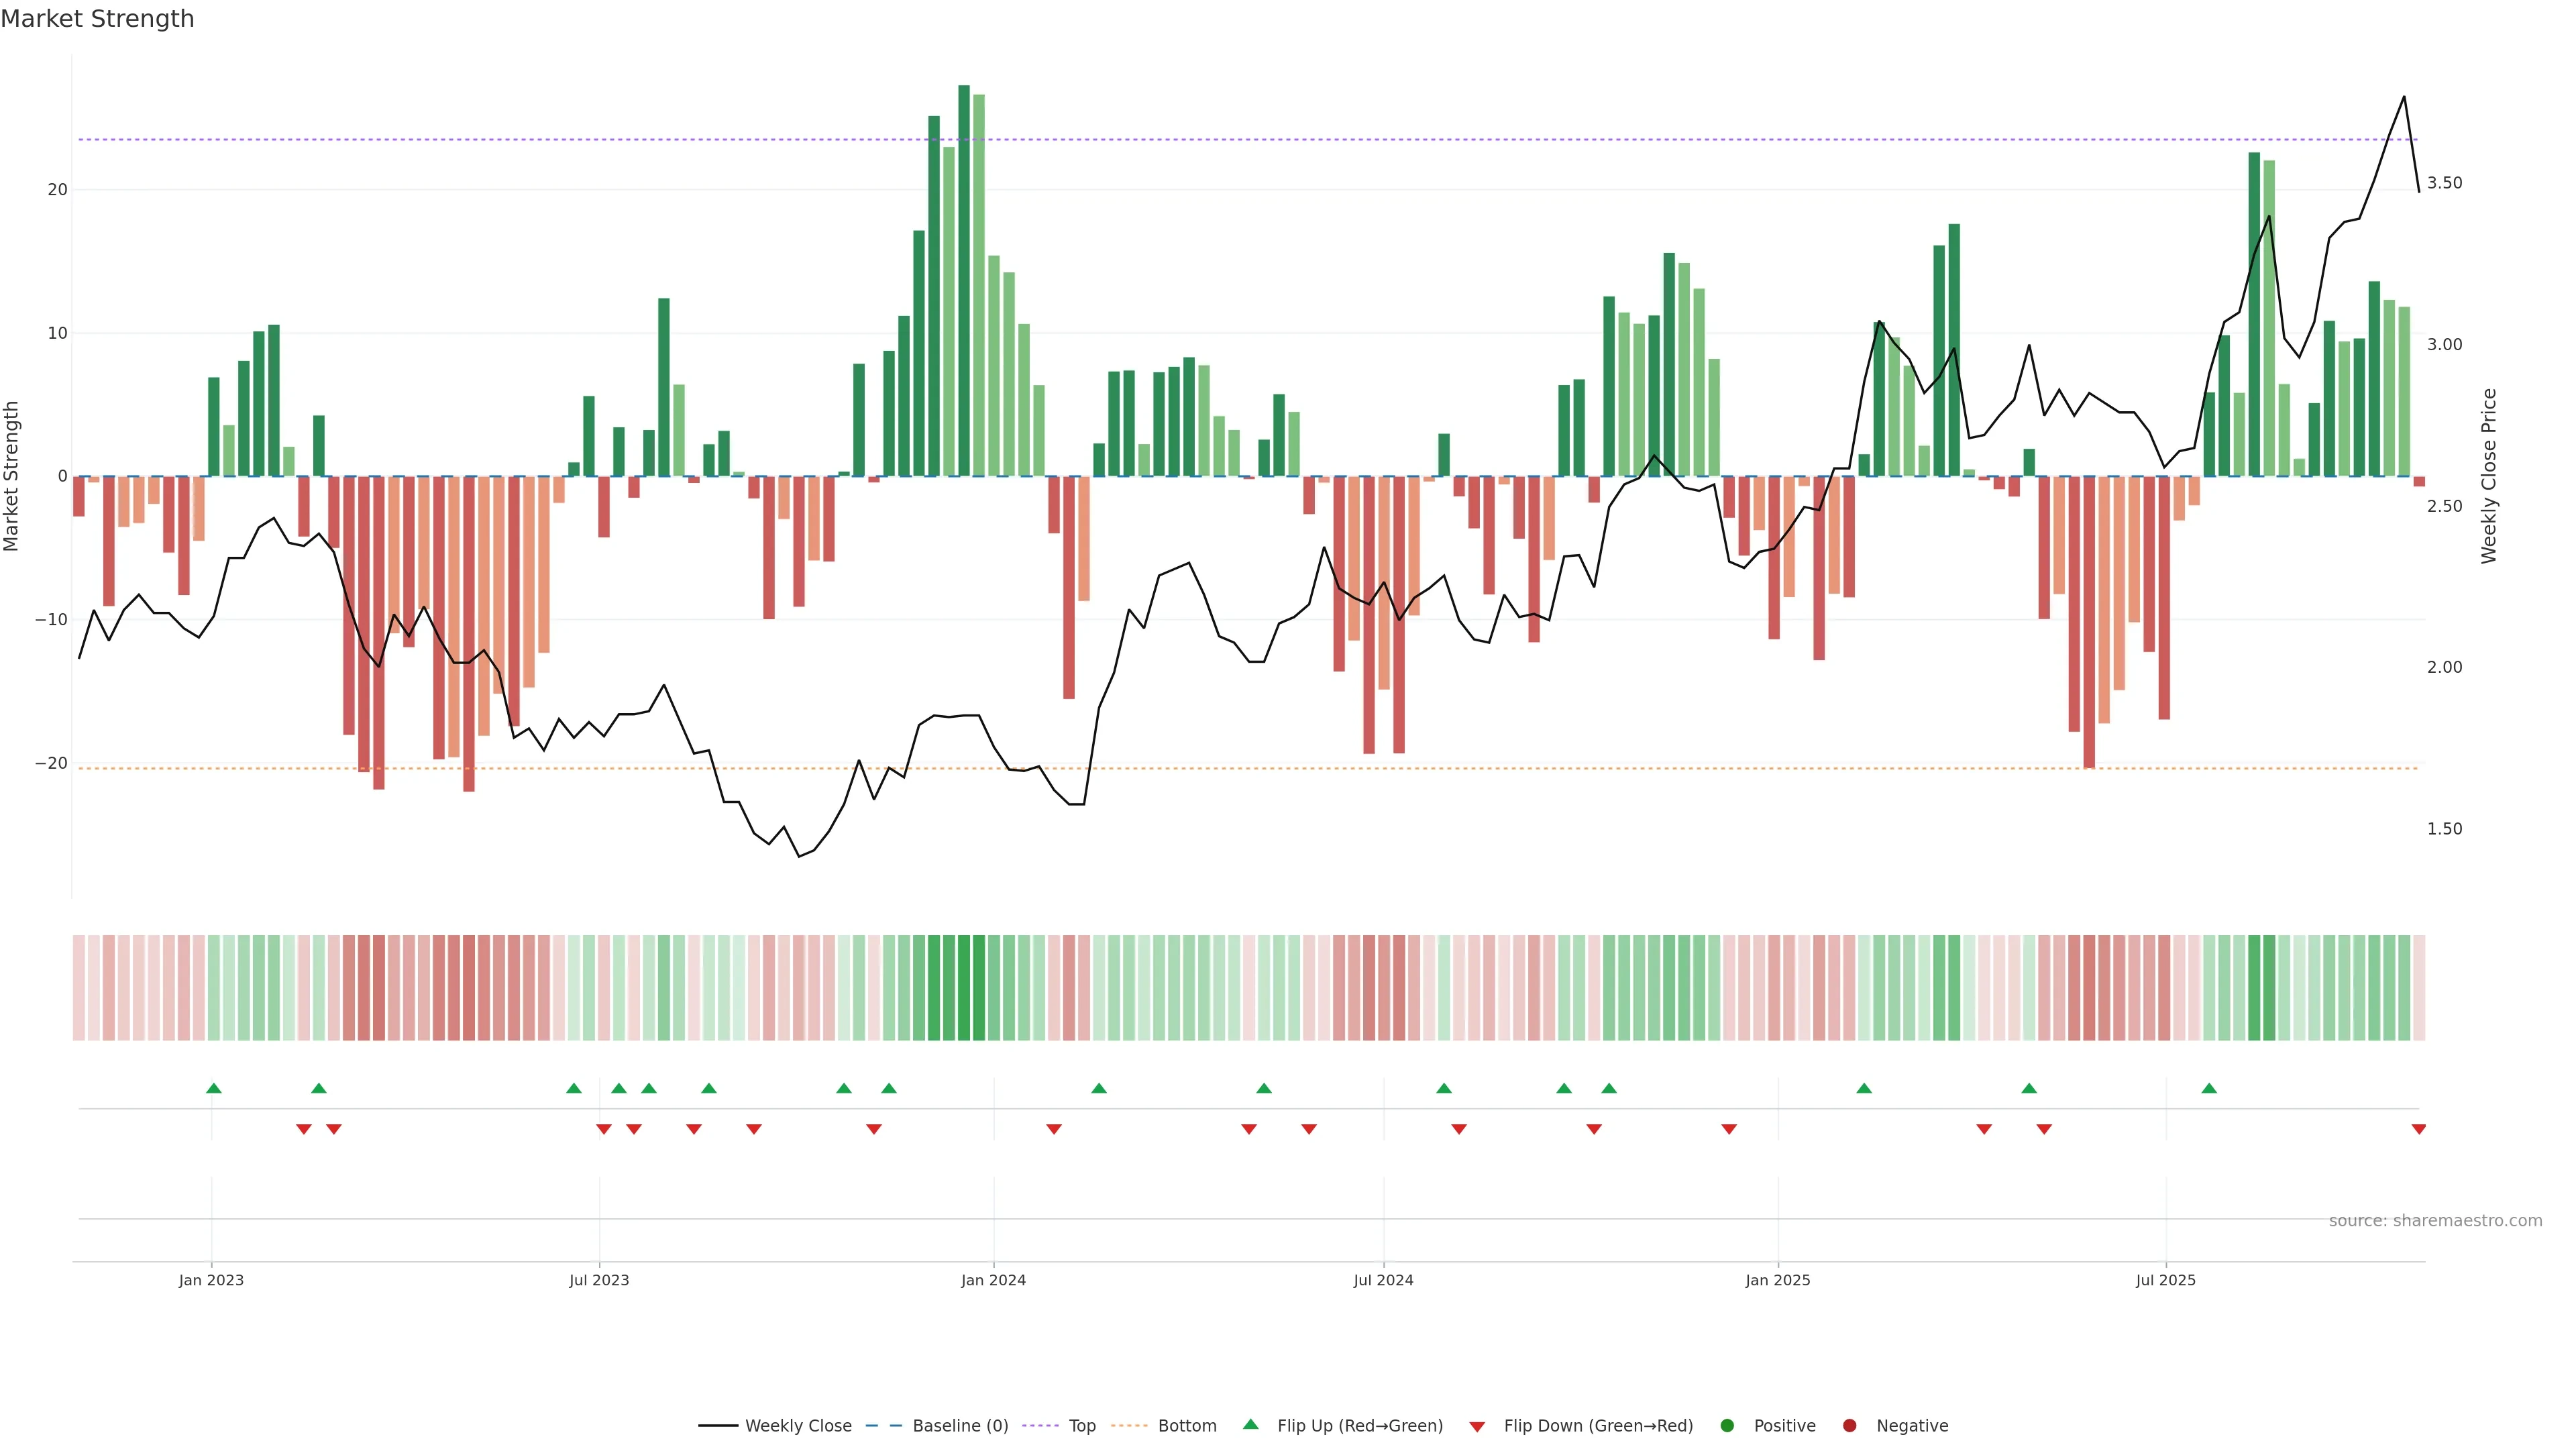Click the last green flip-up triangle after Jul 2025
The height and width of the screenshot is (1449, 2576).
pos(2209,1088)
